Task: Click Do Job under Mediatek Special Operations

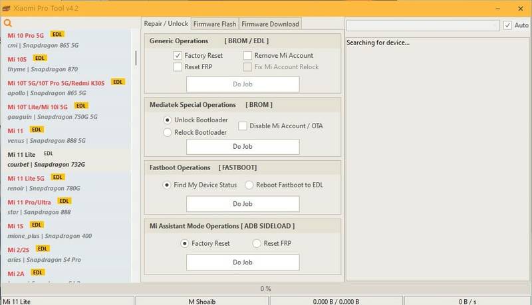Action: (x=243, y=146)
